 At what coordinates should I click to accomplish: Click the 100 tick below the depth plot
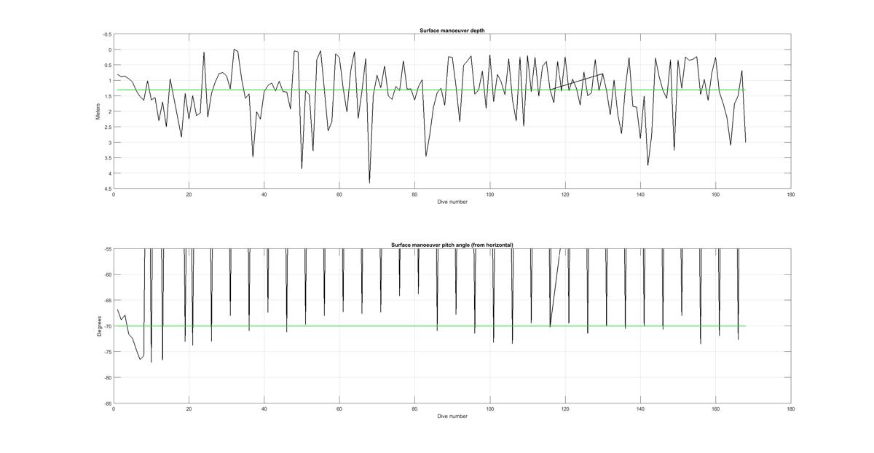tap(490, 194)
